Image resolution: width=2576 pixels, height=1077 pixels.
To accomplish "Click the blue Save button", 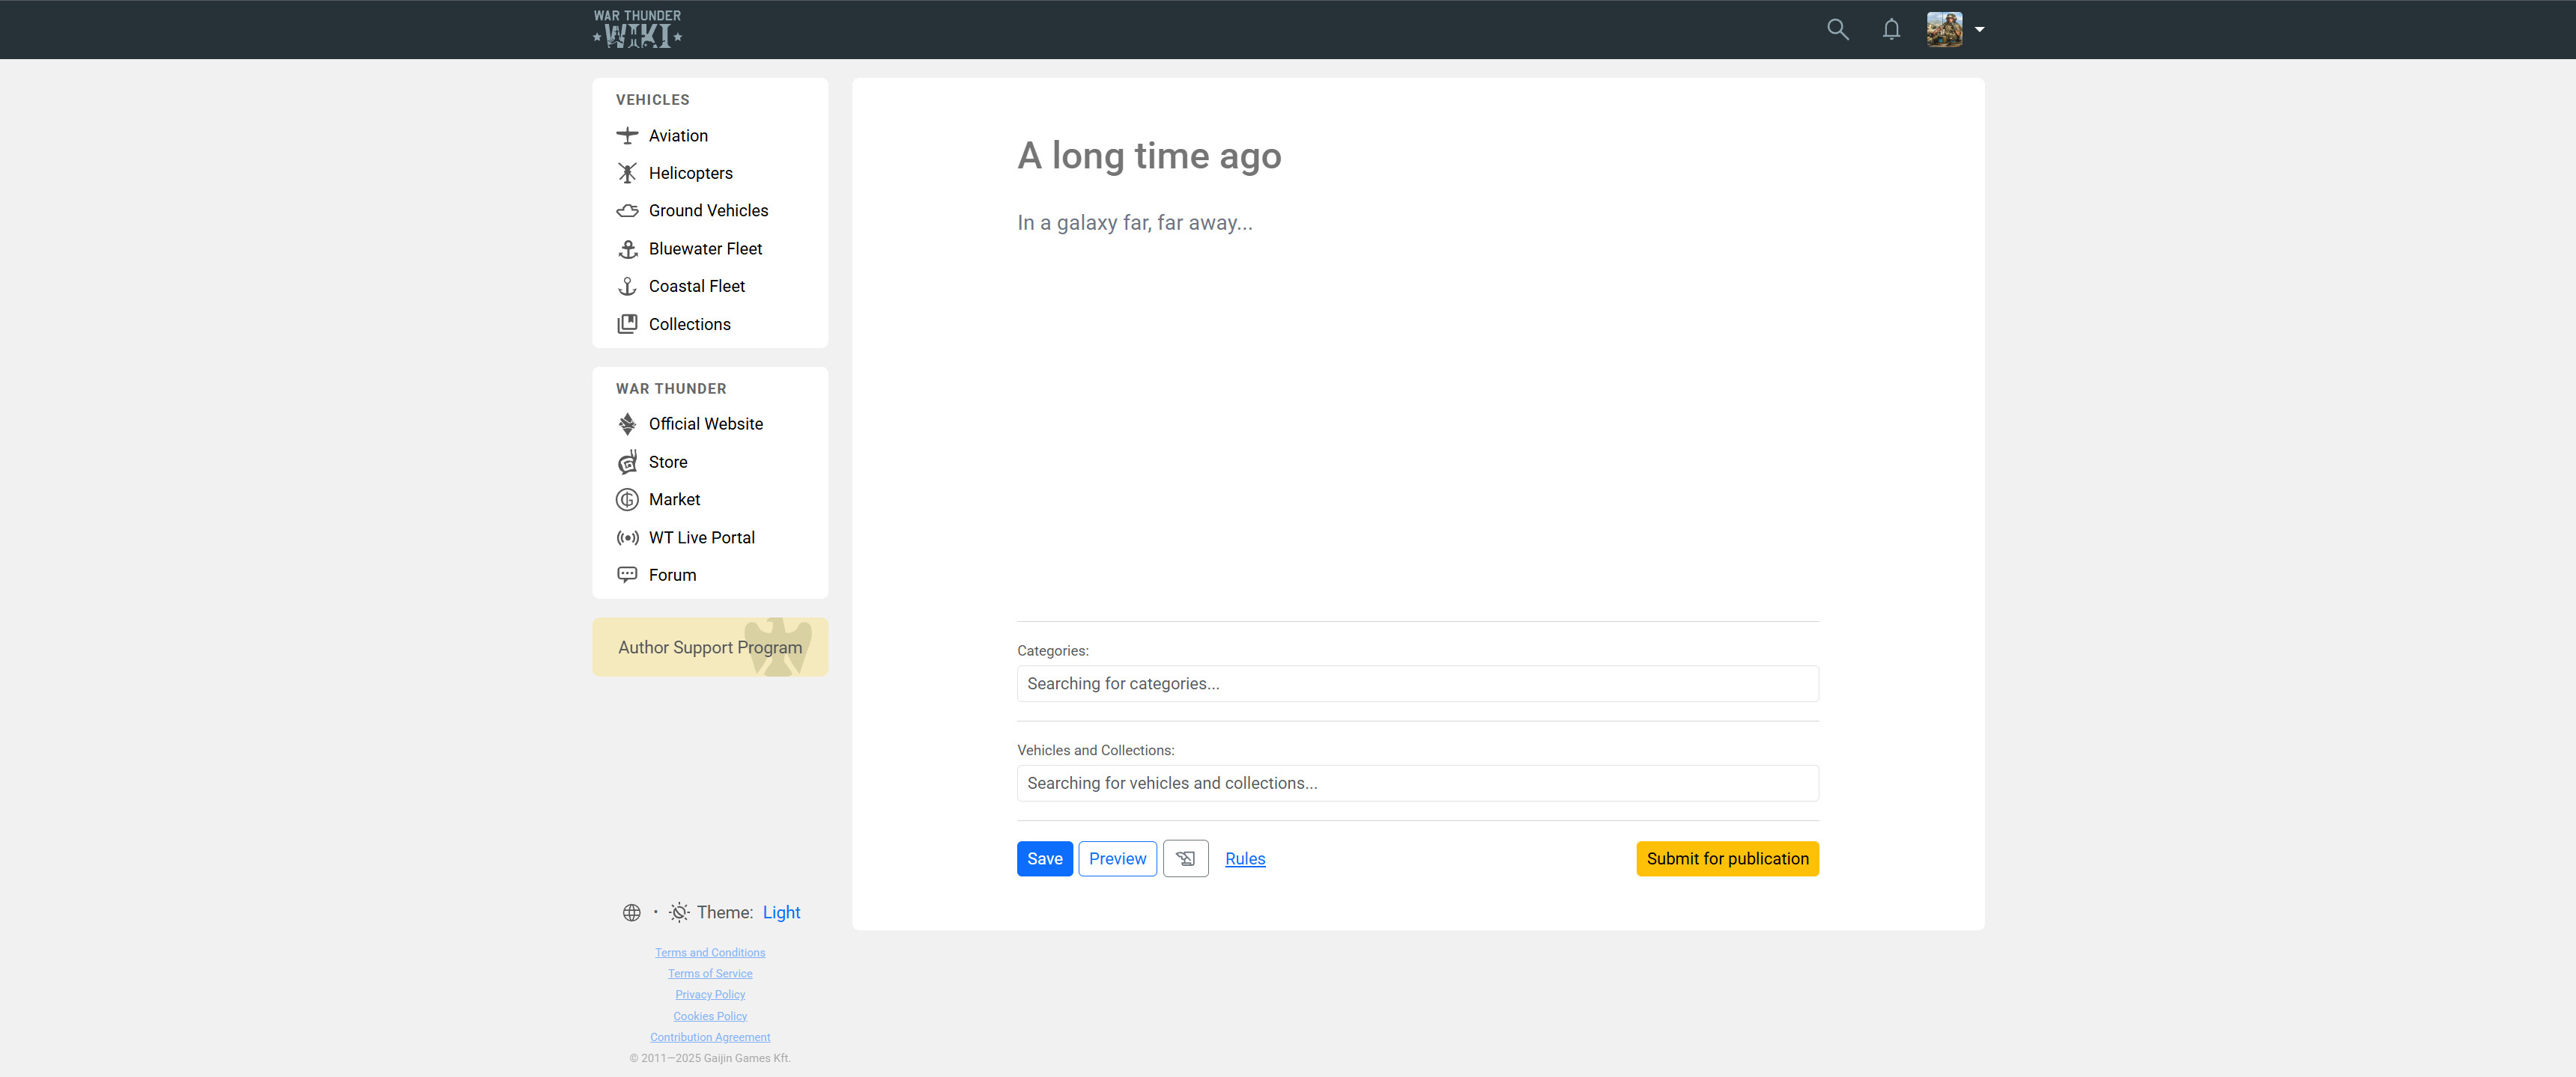I will click(1044, 858).
